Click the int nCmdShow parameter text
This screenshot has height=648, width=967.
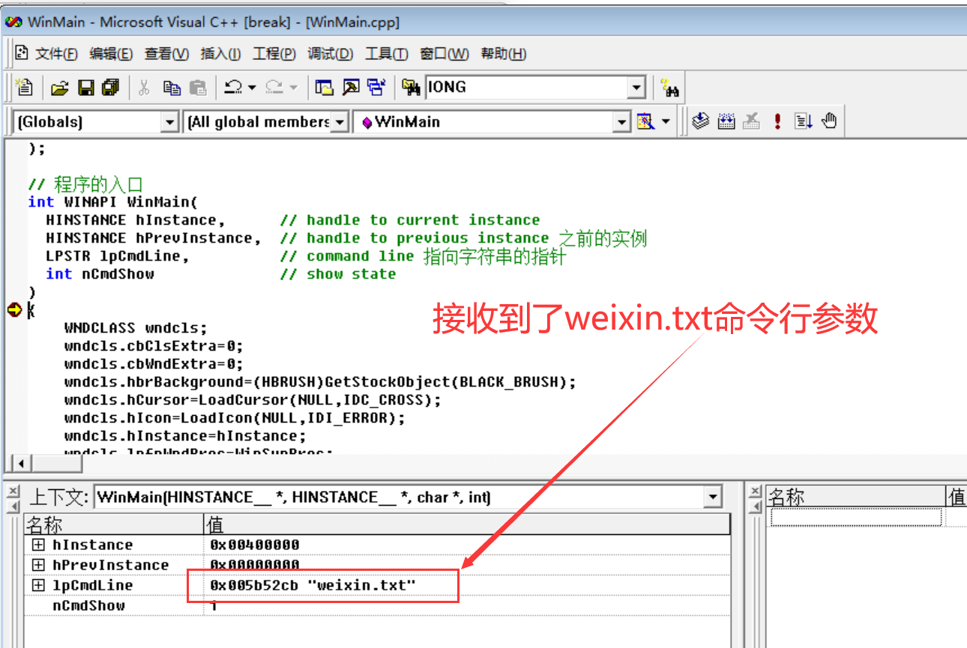pyautogui.click(x=100, y=274)
